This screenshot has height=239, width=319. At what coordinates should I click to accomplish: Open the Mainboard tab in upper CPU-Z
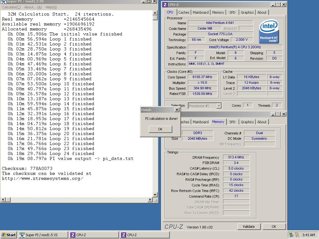click(x=201, y=12)
